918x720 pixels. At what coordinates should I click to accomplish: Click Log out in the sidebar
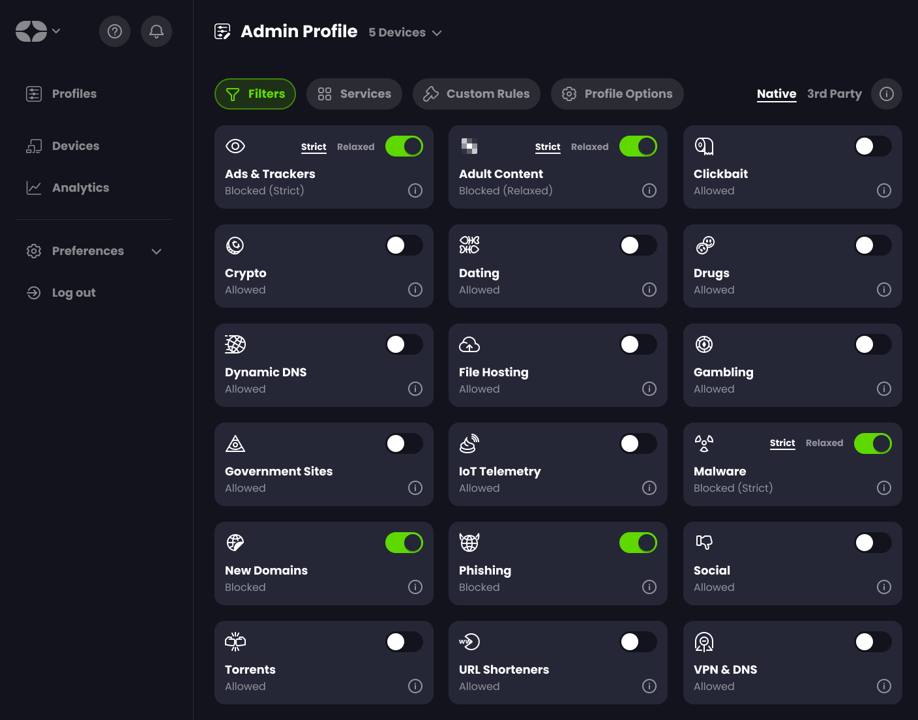tap(73, 293)
